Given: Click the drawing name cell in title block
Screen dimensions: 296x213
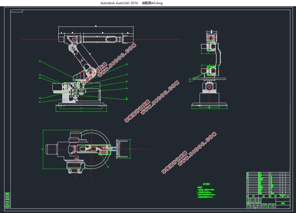Looking at the screenshot, I should click(283, 203).
